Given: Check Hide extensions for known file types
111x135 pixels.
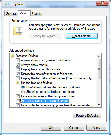Looking at the screenshot, I should tap(18, 101).
